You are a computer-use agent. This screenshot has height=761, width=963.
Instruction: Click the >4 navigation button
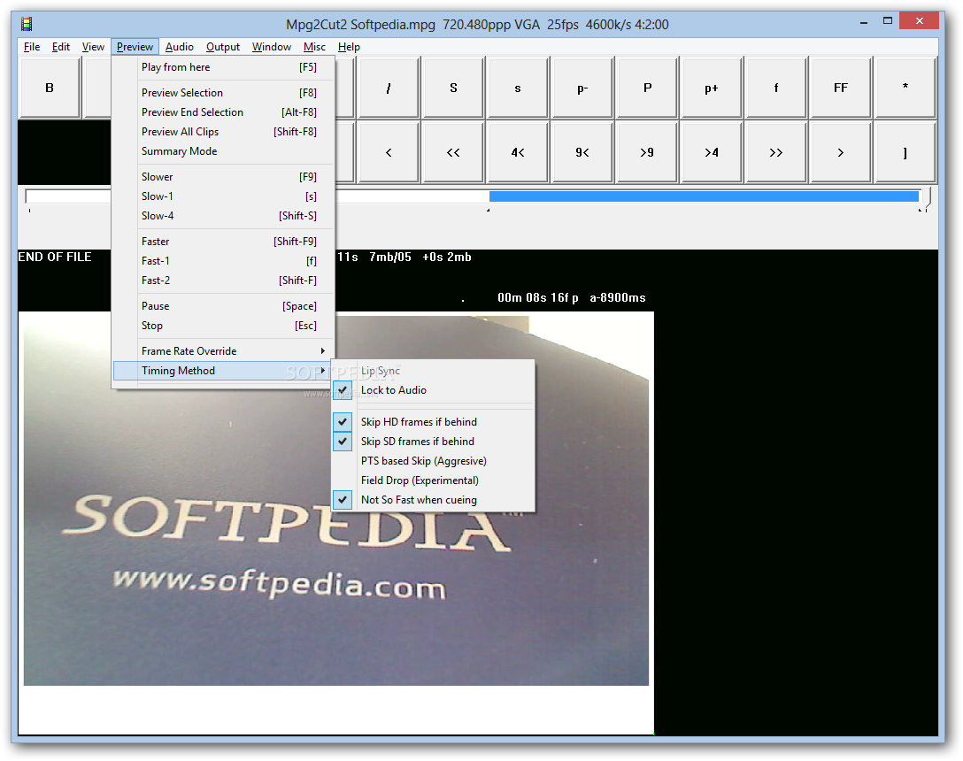click(712, 152)
